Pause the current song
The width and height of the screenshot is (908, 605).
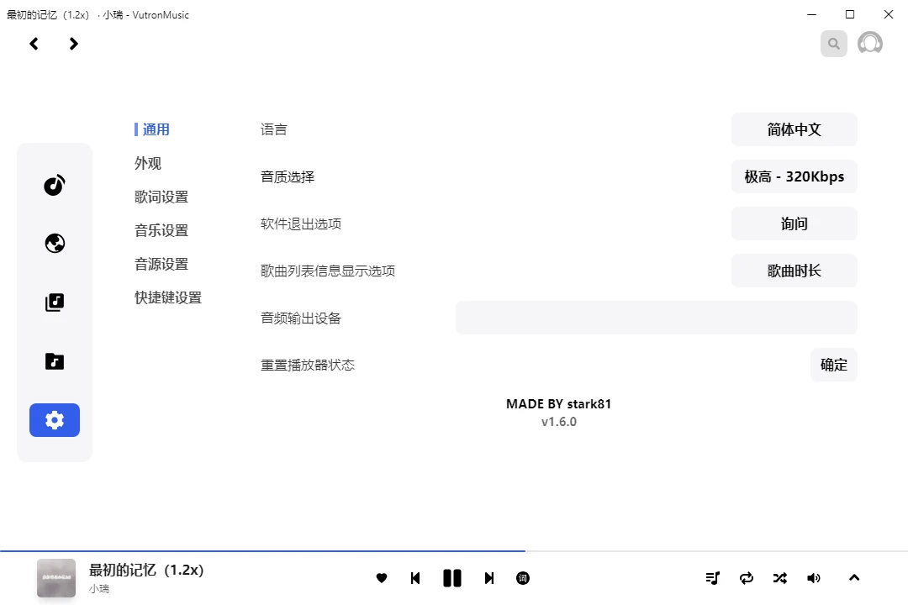[452, 578]
